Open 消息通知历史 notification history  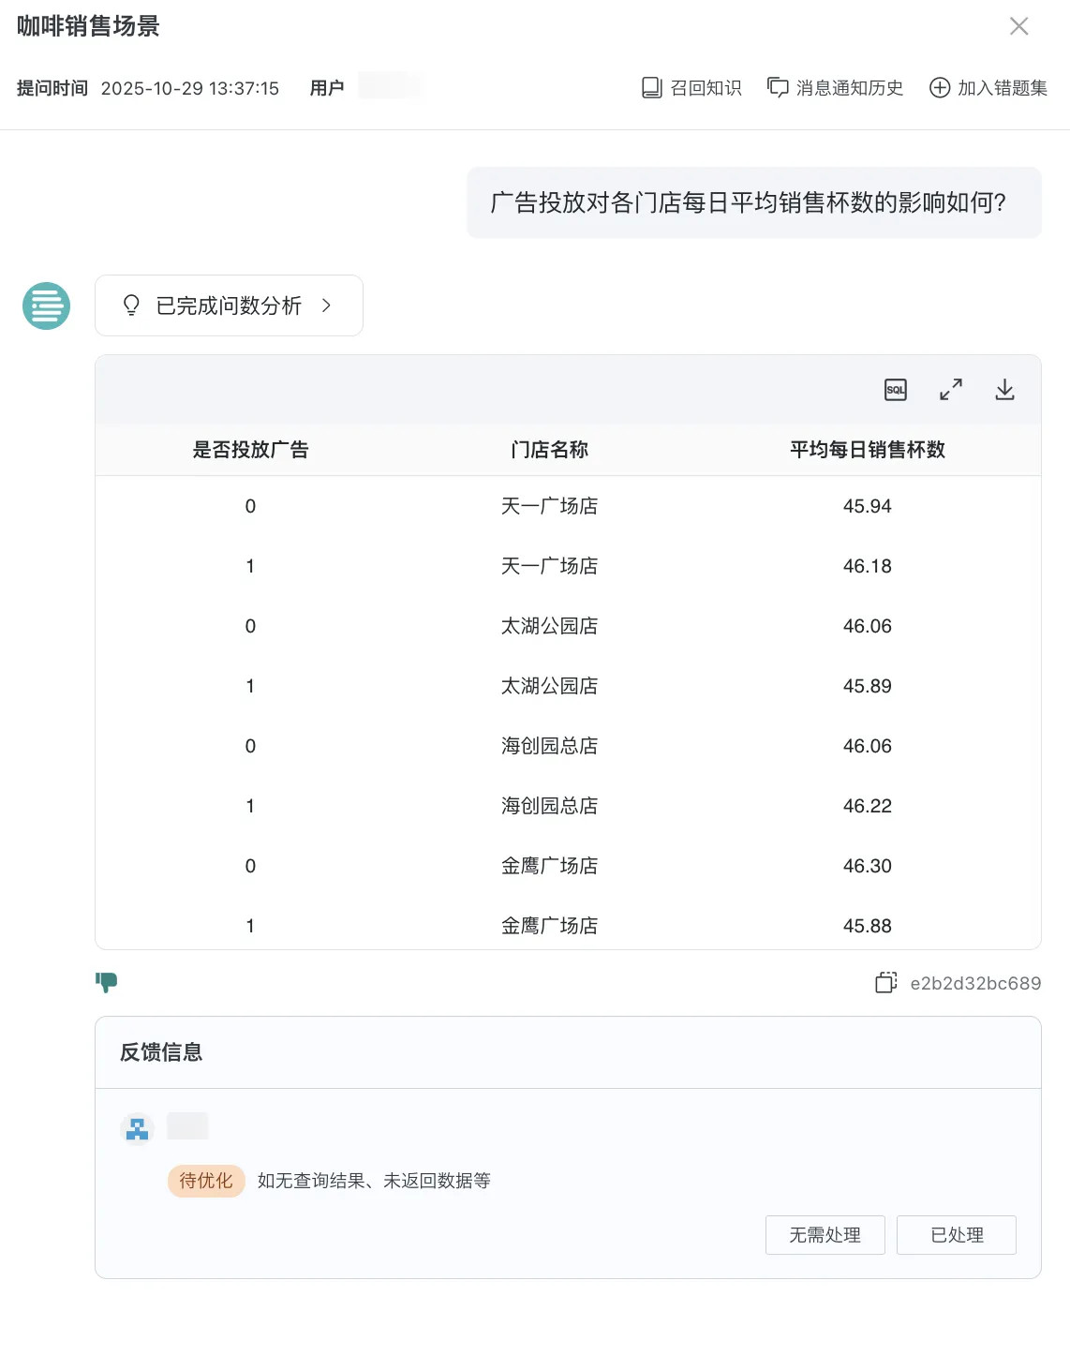[835, 88]
